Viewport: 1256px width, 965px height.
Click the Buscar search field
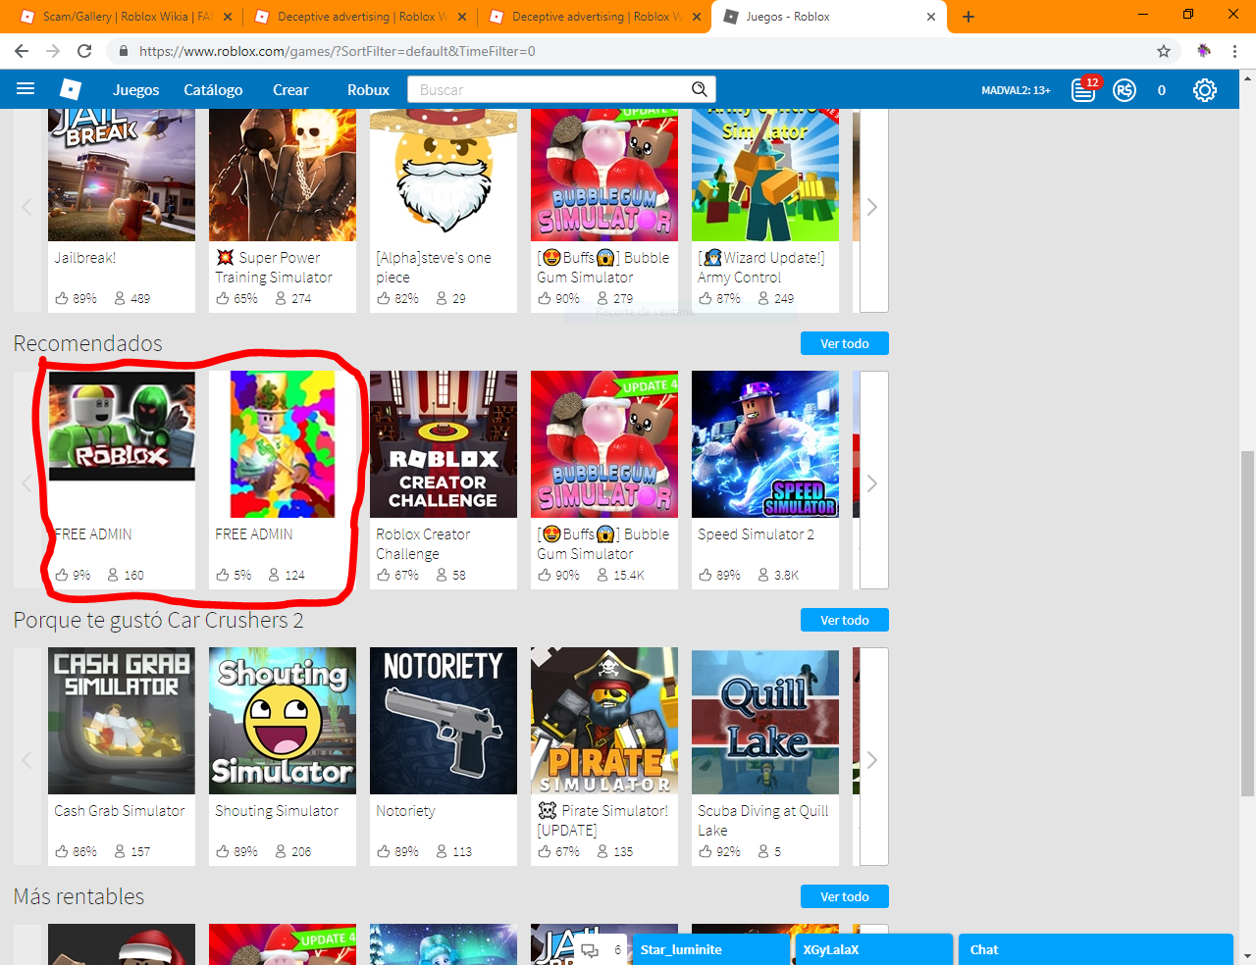click(549, 90)
